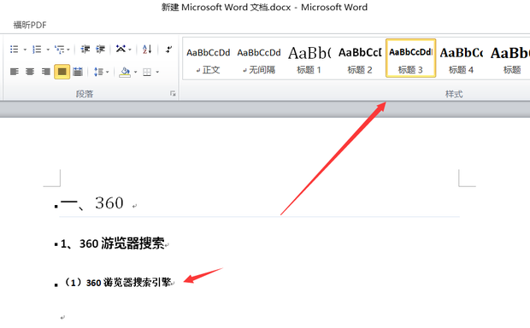Apply numbered list formatting
The height and width of the screenshot is (328, 530).
[37, 50]
